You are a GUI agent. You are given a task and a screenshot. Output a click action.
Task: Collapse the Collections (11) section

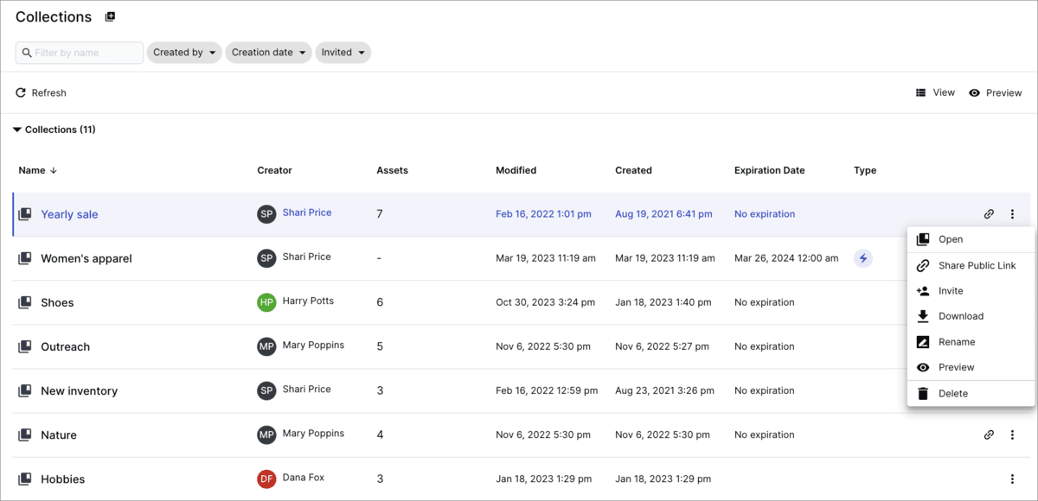17,130
